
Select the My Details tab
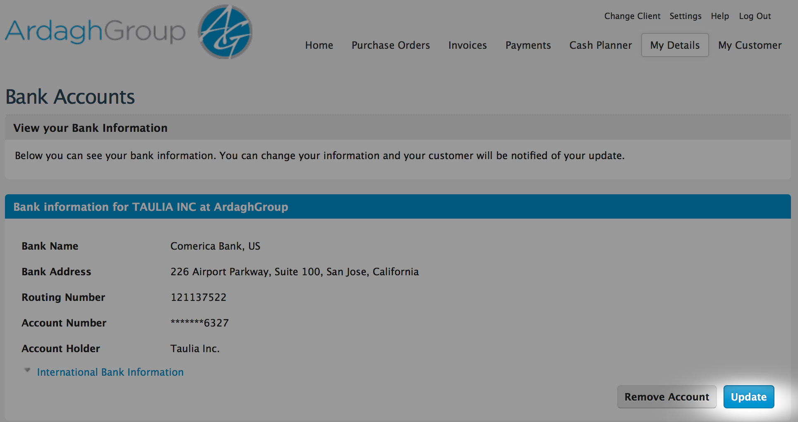675,45
